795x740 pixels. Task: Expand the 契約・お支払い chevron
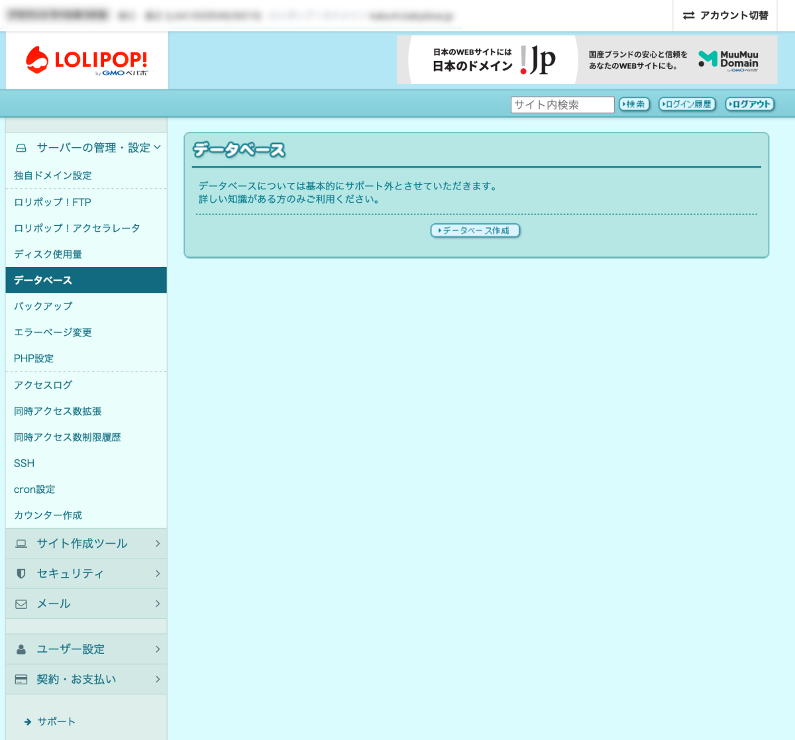pyautogui.click(x=157, y=679)
